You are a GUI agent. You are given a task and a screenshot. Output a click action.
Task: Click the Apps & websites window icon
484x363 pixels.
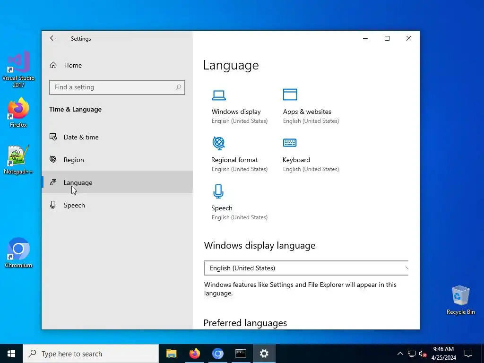click(x=290, y=95)
